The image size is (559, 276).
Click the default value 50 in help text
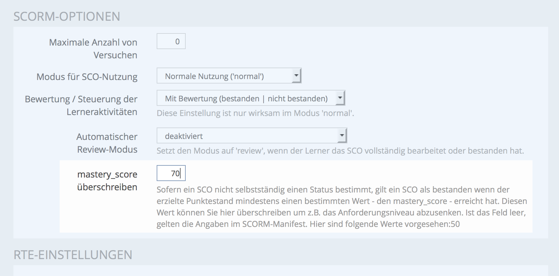[x=455, y=224]
